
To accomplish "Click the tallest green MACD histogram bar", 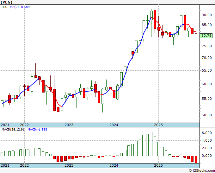I will click(151, 144).
